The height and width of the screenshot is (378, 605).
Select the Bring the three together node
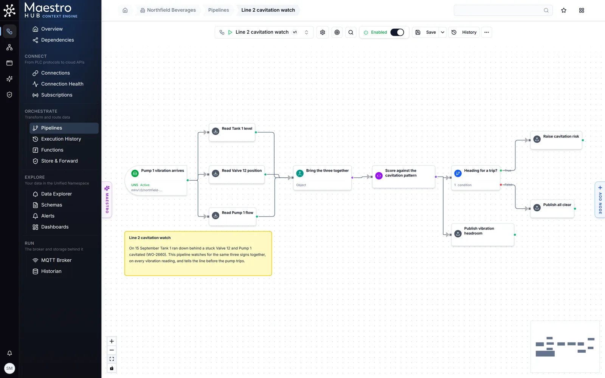(x=323, y=178)
